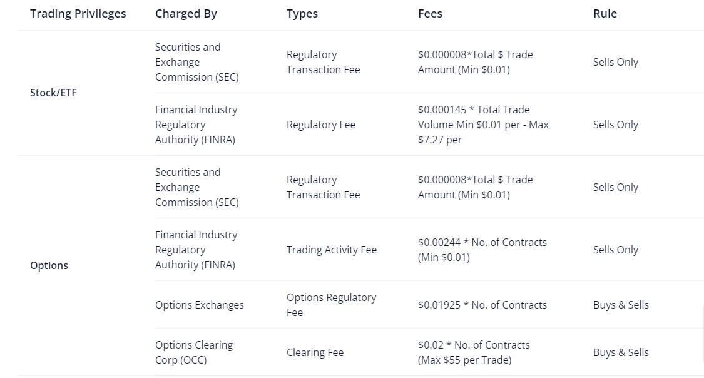Select Buys & Sells in the Clearing Fee row
704x378 pixels.
[621, 352]
